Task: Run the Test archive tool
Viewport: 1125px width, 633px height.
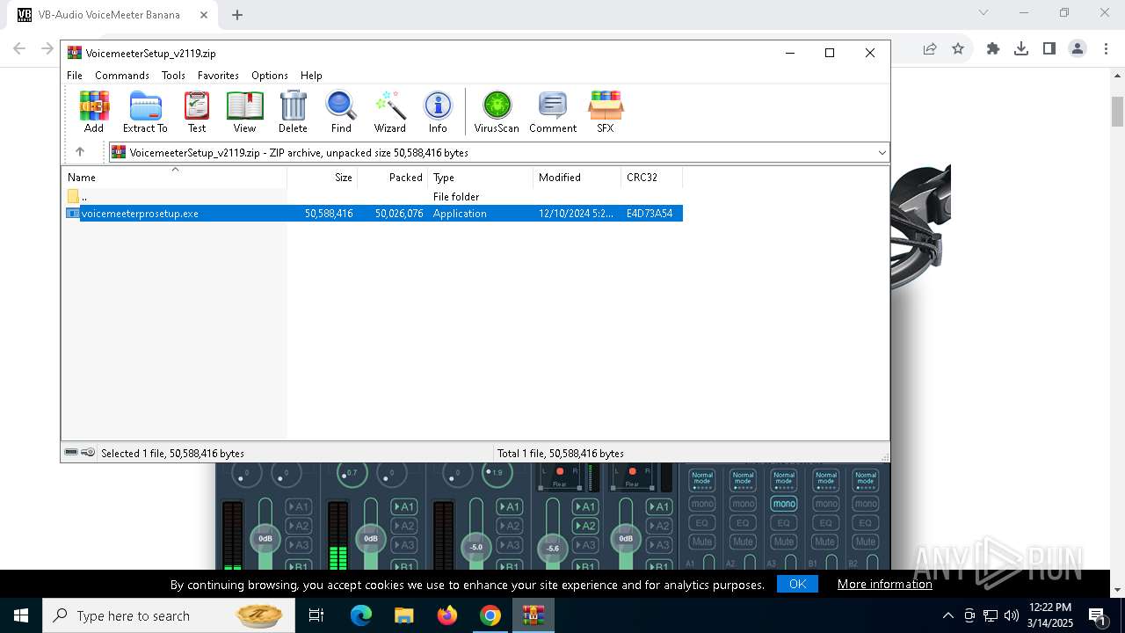Action: click(x=197, y=112)
